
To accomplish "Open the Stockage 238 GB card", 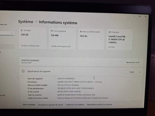I will [33, 38].
